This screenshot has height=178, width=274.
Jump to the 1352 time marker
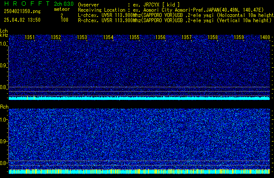[56, 37]
